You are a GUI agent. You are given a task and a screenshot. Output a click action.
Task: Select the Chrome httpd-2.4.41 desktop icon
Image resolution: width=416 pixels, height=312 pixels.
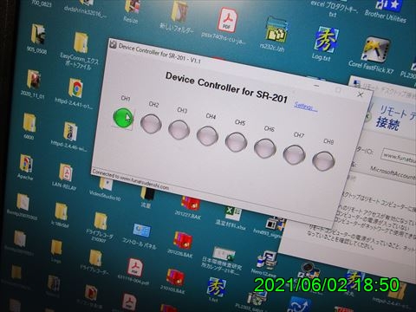(75, 94)
